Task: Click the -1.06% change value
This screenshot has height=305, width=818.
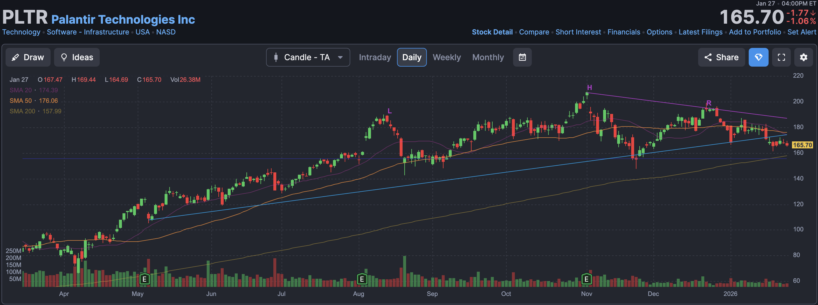Action: click(801, 21)
